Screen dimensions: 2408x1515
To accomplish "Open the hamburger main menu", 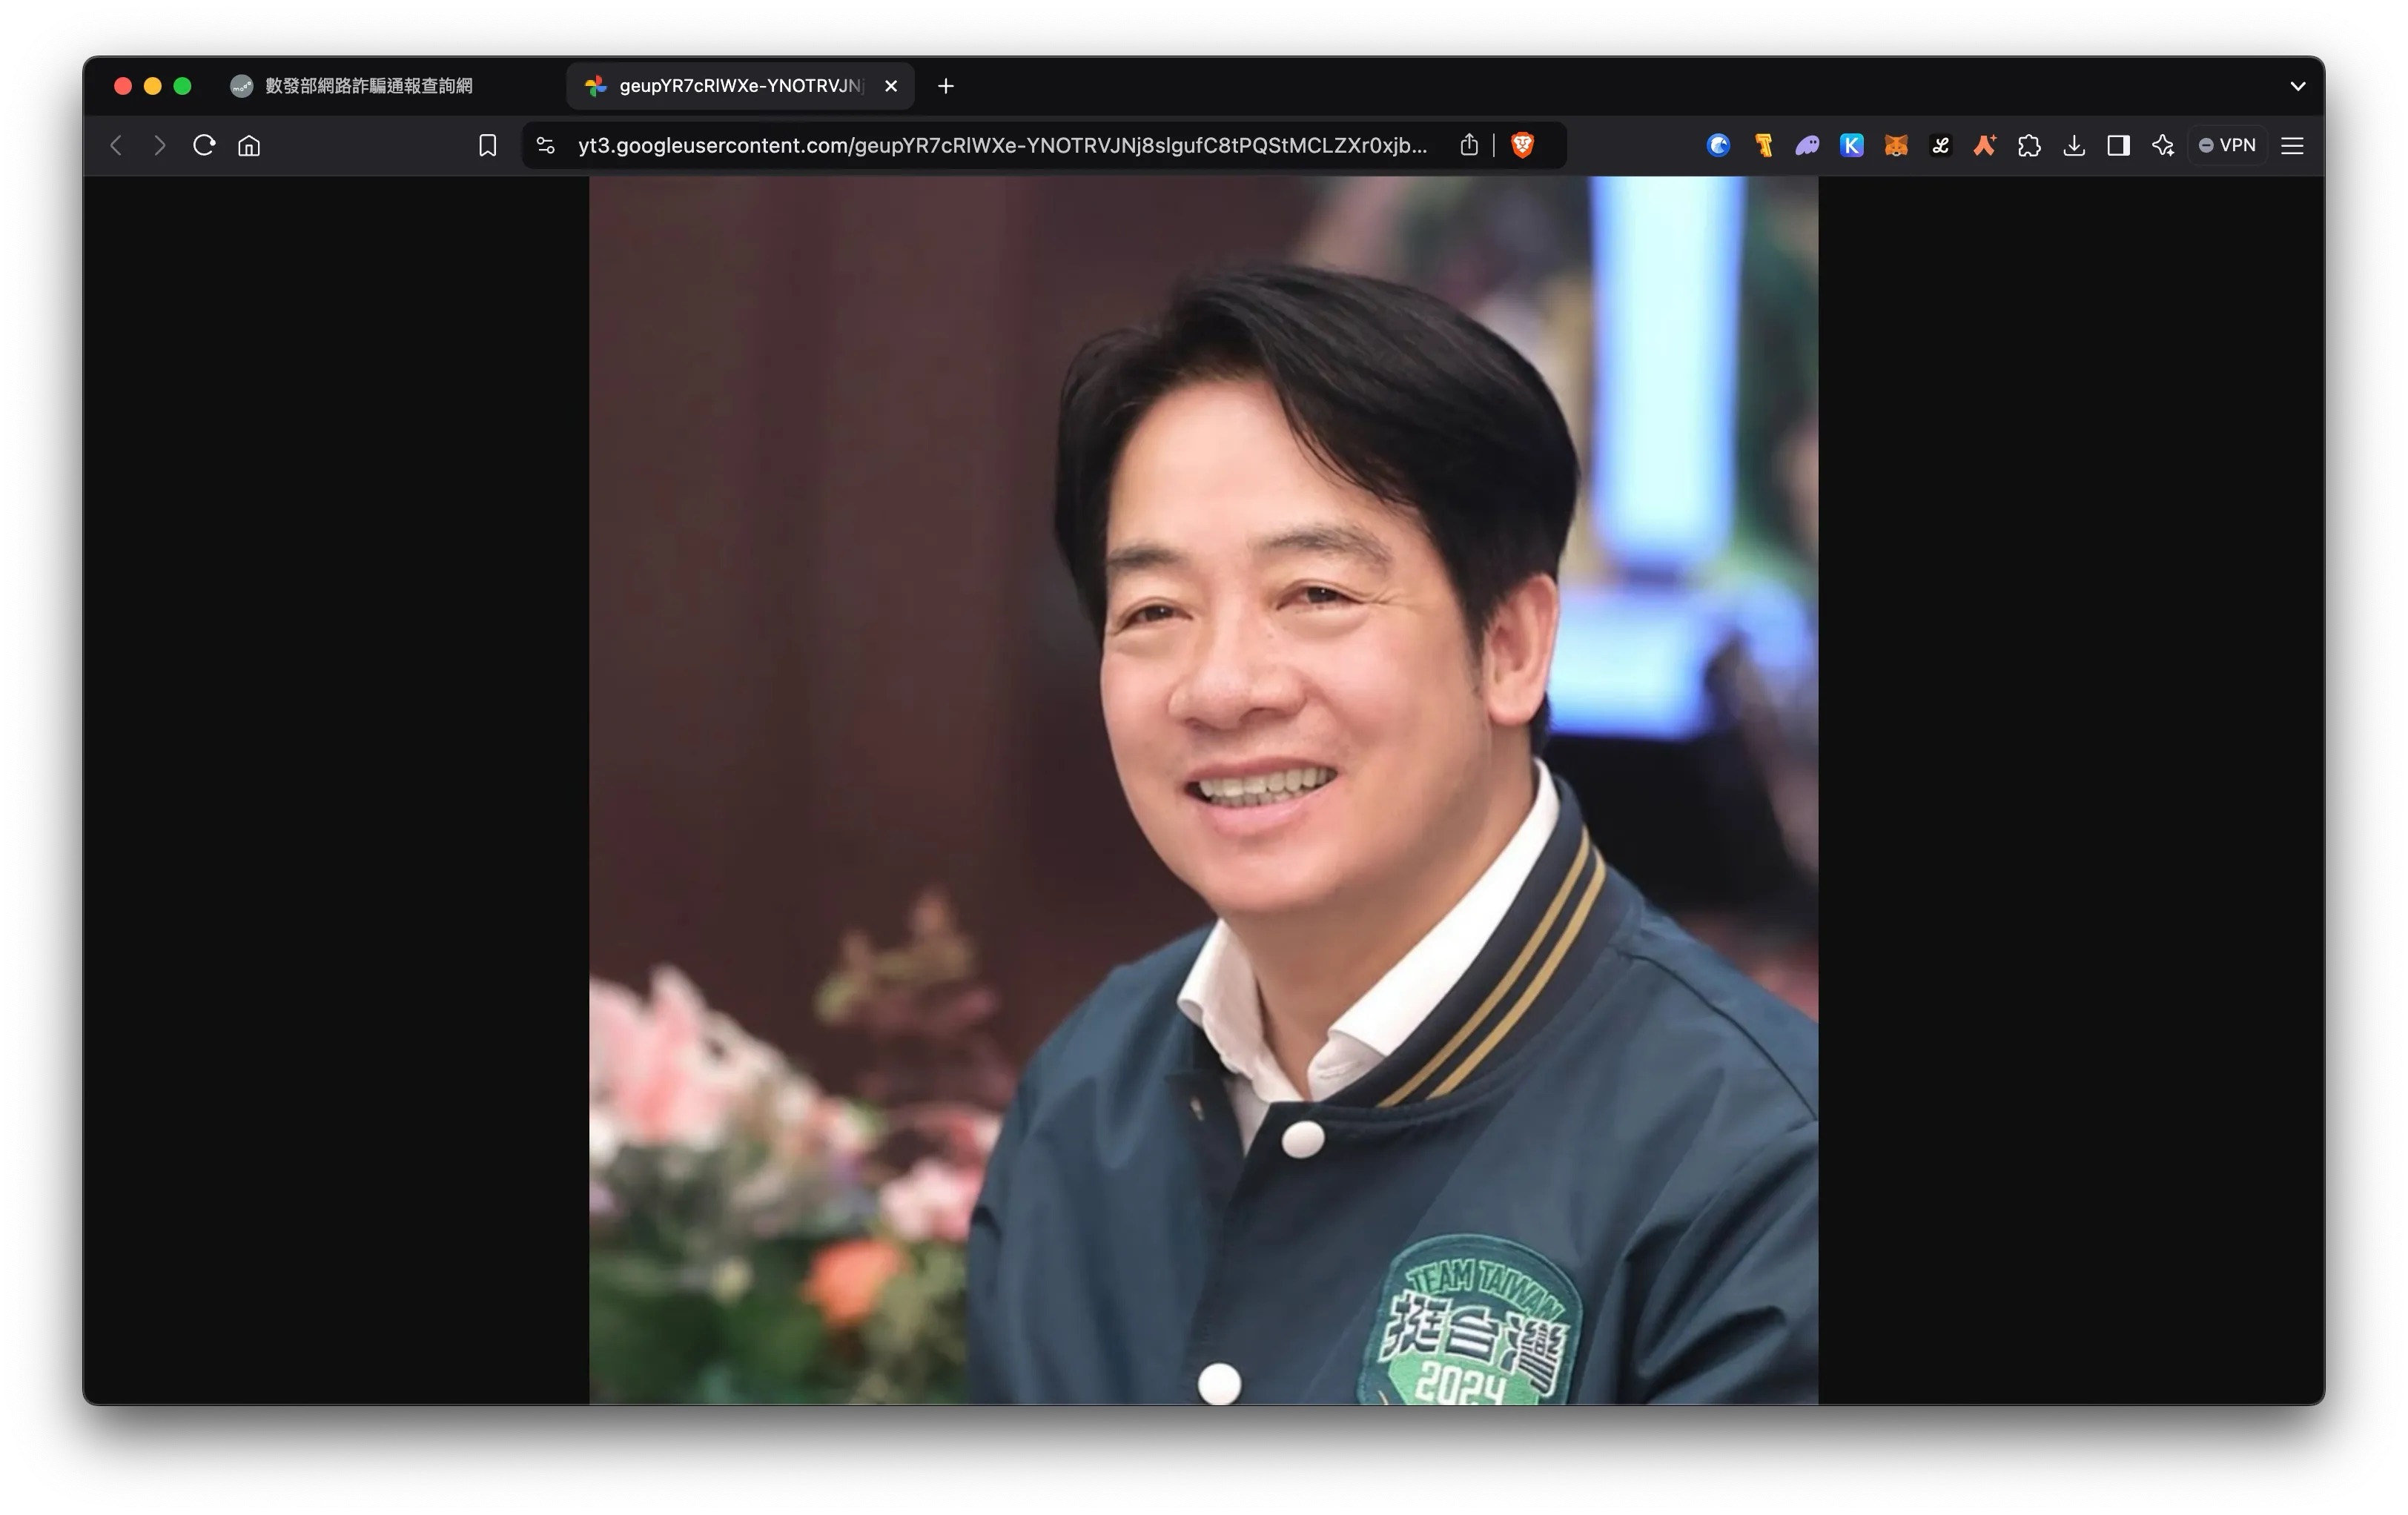I will [x=2292, y=146].
